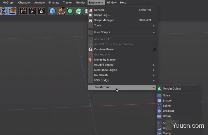Add a Gradient operator

point(178,111)
